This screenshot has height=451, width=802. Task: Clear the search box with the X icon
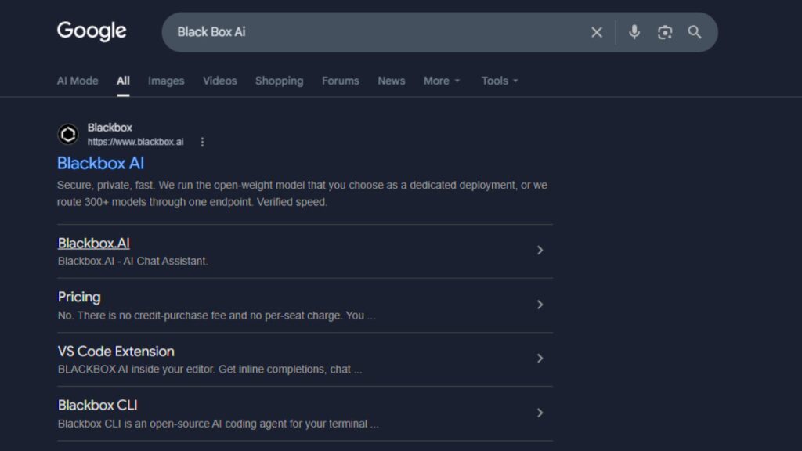click(x=596, y=32)
